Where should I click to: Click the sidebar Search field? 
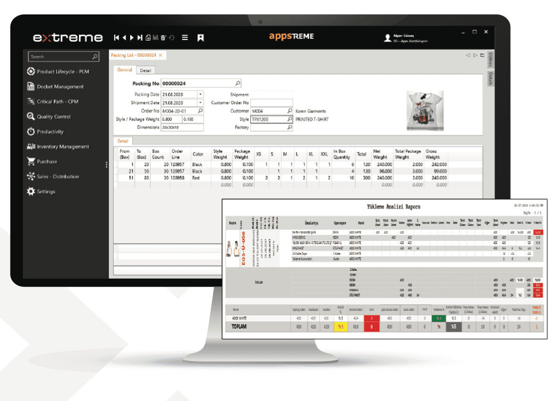click(x=63, y=56)
